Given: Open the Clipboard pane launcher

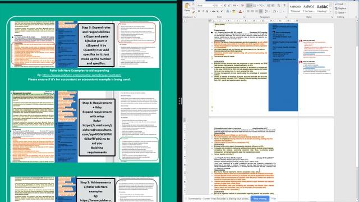Looking at the screenshot, I should pyautogui.click(x=195, y=17).
